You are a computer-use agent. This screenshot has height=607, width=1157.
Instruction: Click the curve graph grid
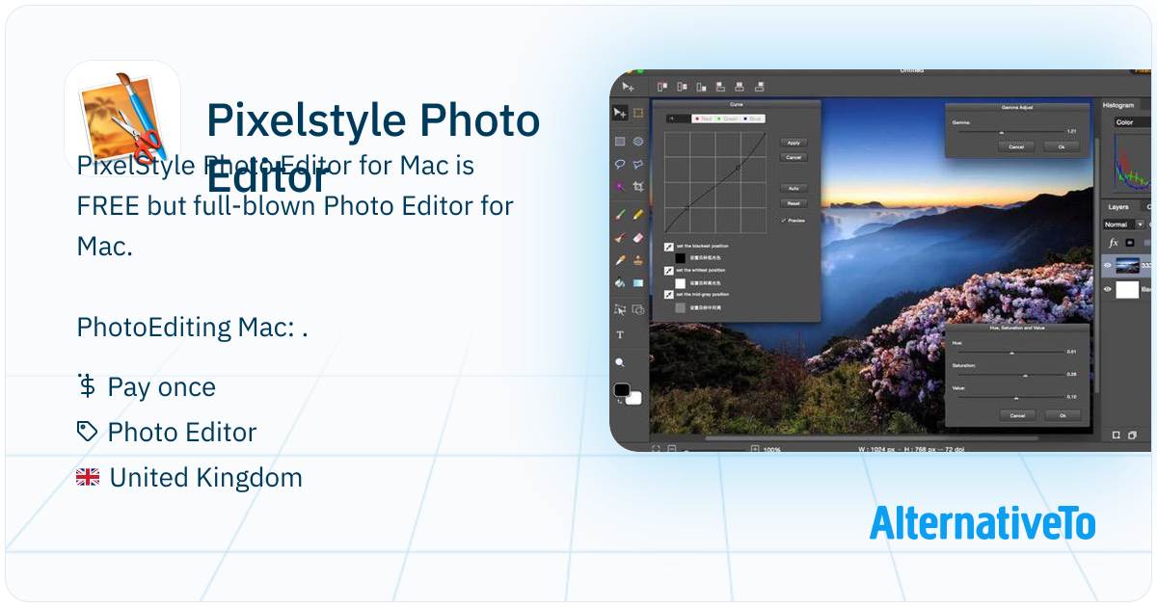[715, 182]
